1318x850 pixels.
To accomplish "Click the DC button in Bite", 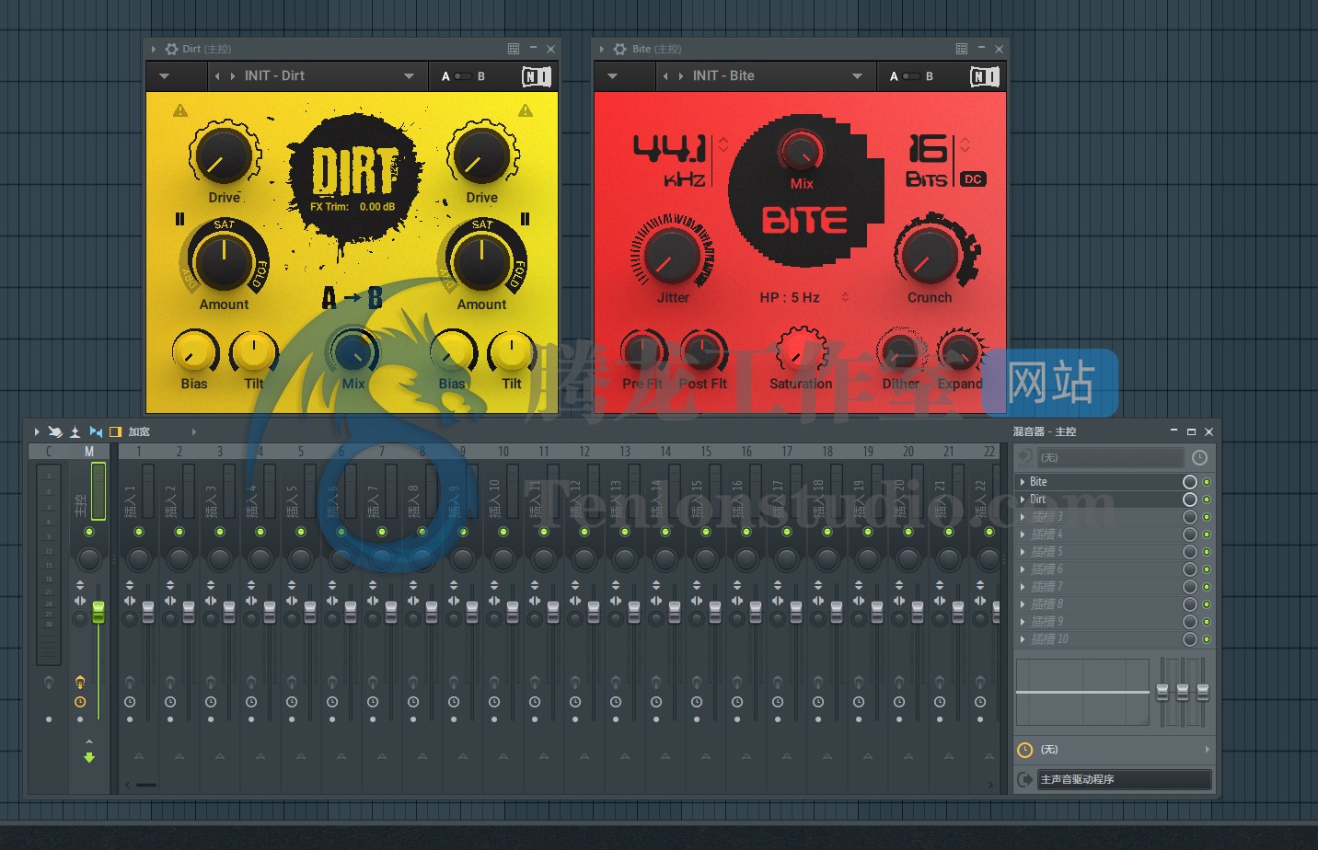I will click(x=973, y=179).
